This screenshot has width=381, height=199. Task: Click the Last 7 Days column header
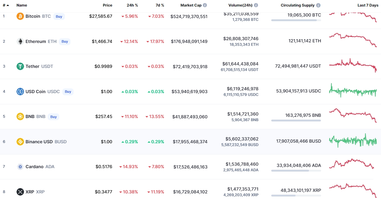pos(368,5)
